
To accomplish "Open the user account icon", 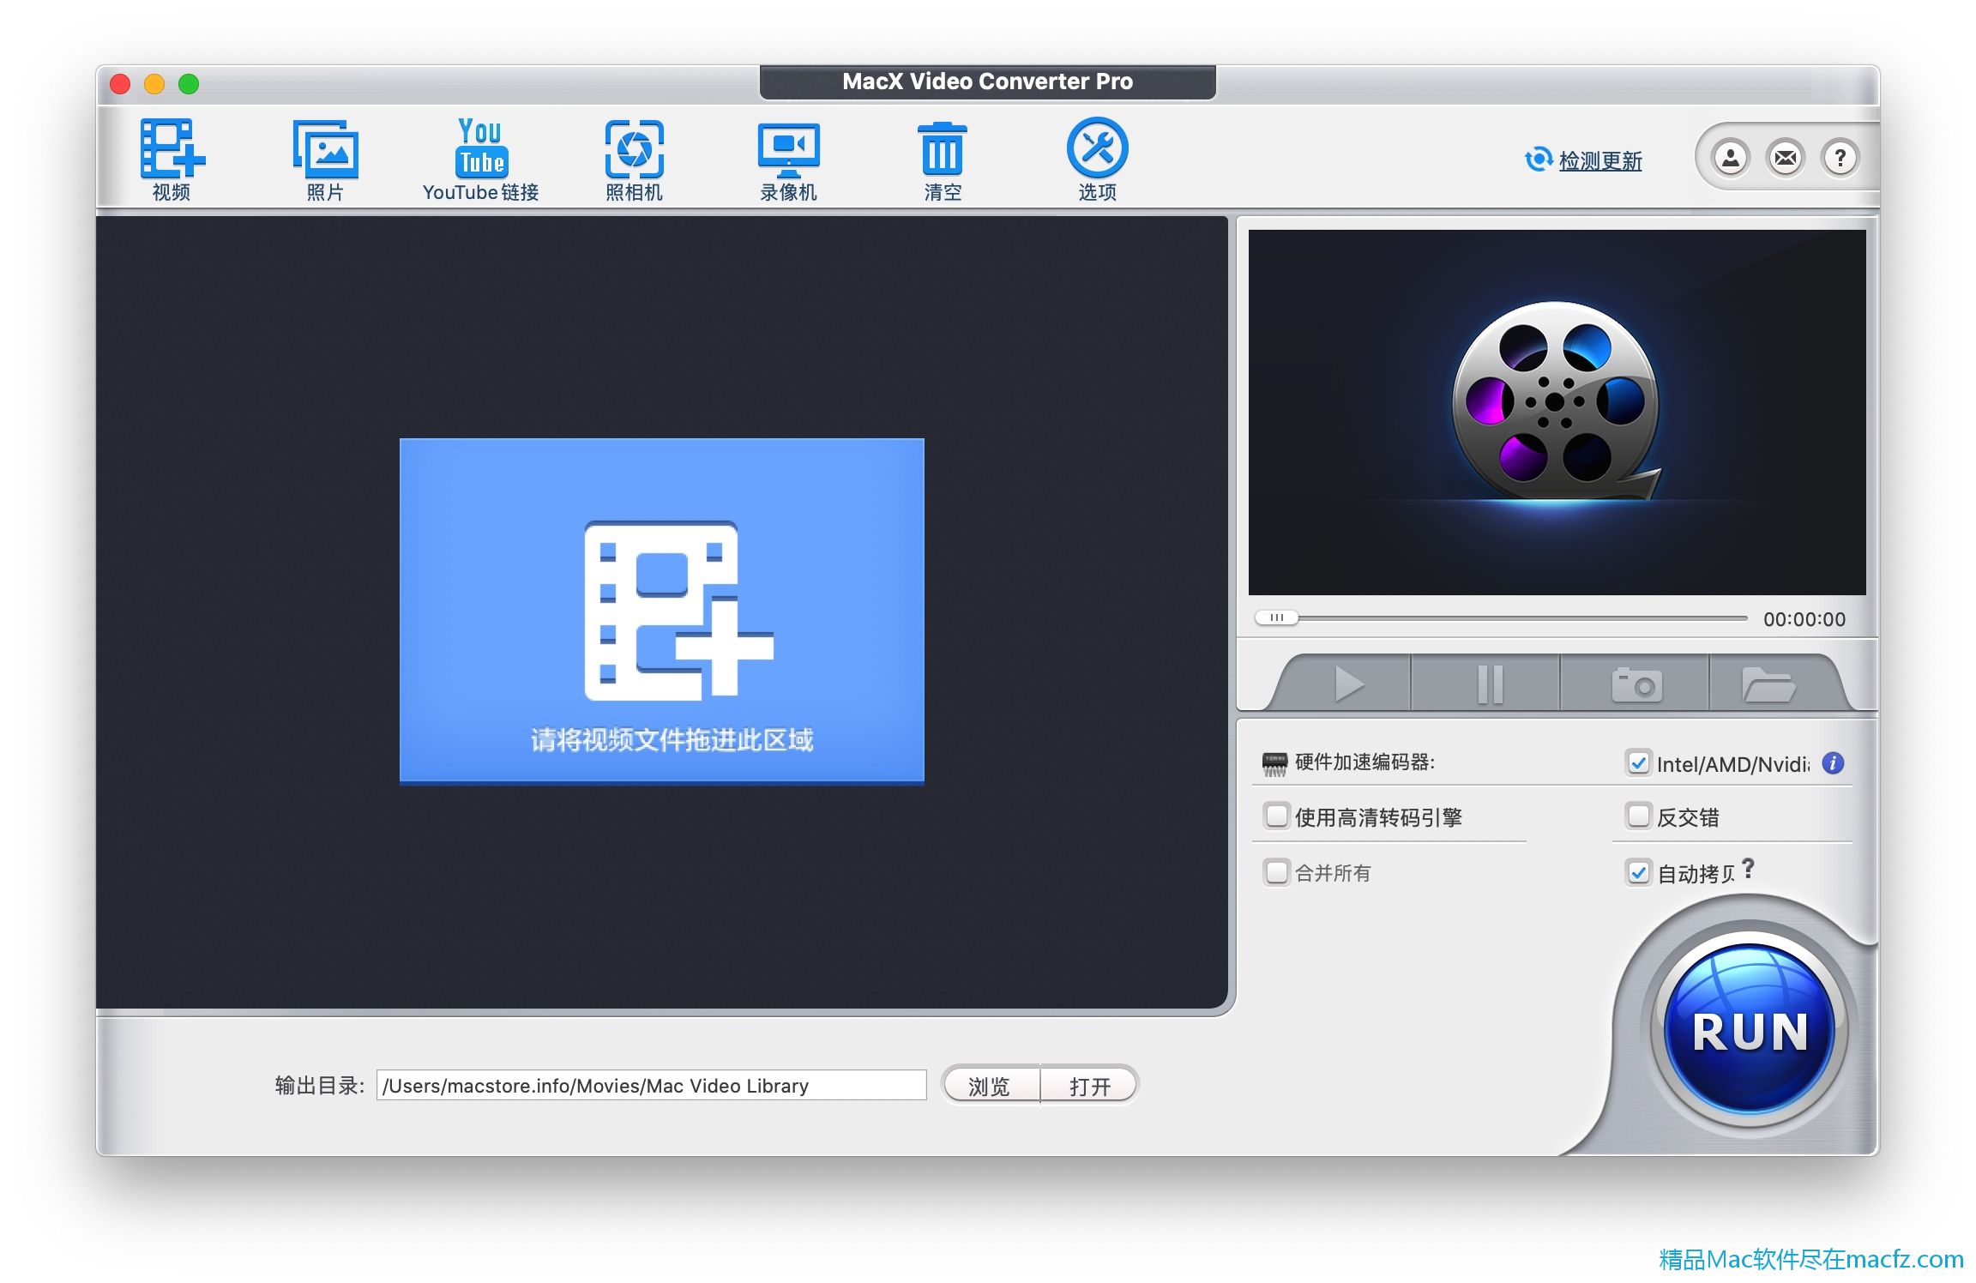I will click(1731, 158).
